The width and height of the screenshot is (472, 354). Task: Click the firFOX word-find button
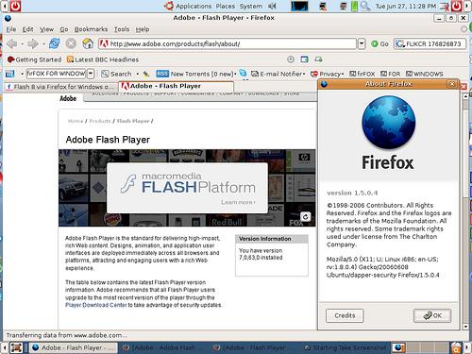[362, 74]
